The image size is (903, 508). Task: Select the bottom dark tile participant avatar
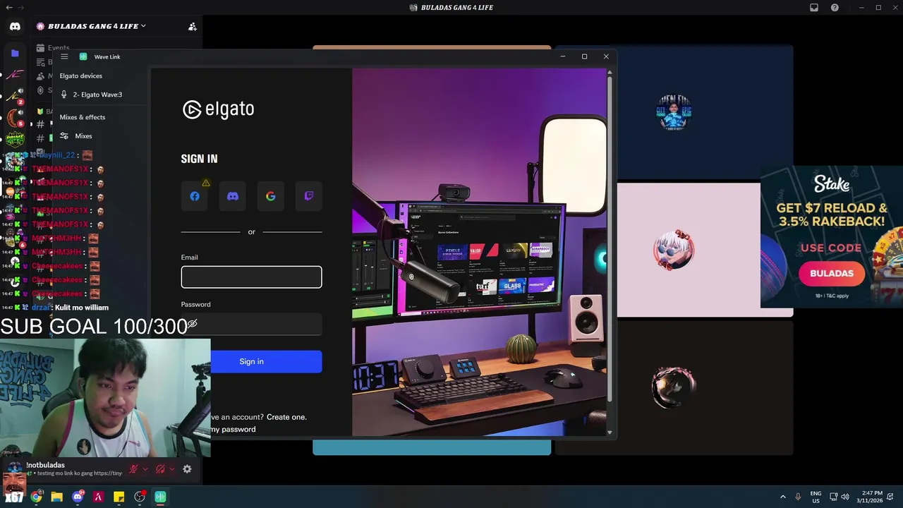pyautogui.click(x=674, y=387)
